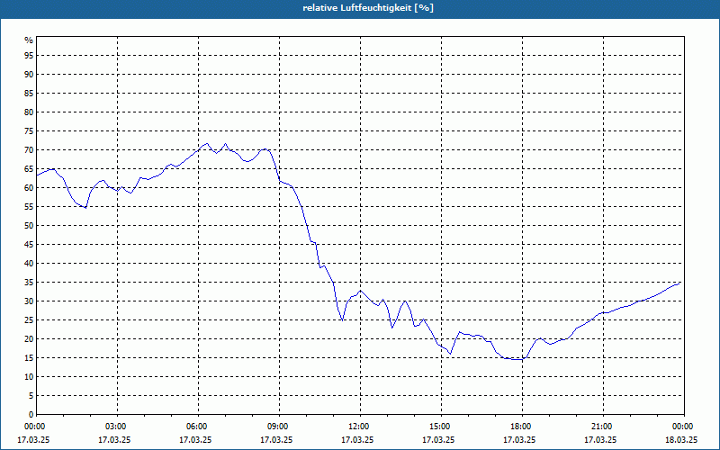Click the 00:00 time label above 18.03.25
Image resolution: width=720 pixels, height=450 pixels.
click(x=684, y=427)
